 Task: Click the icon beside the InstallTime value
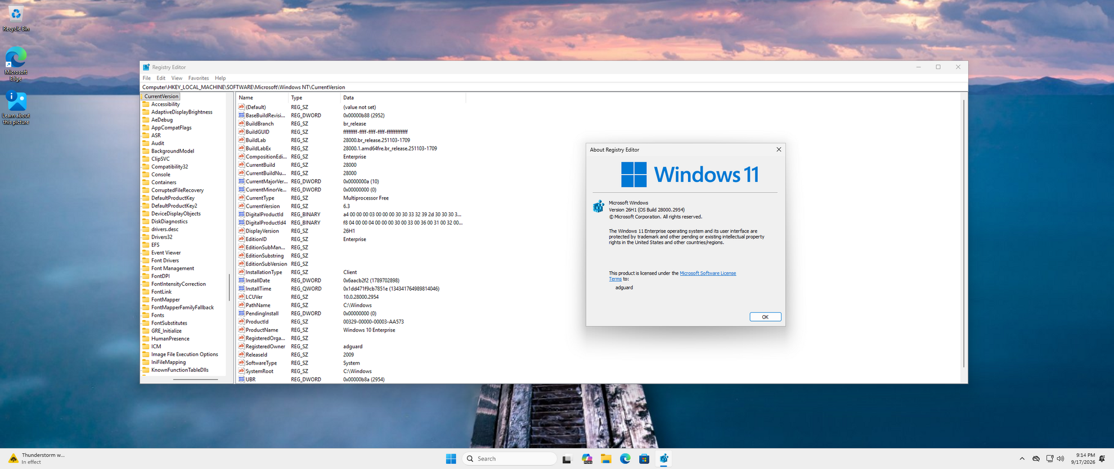click(241, 289)
